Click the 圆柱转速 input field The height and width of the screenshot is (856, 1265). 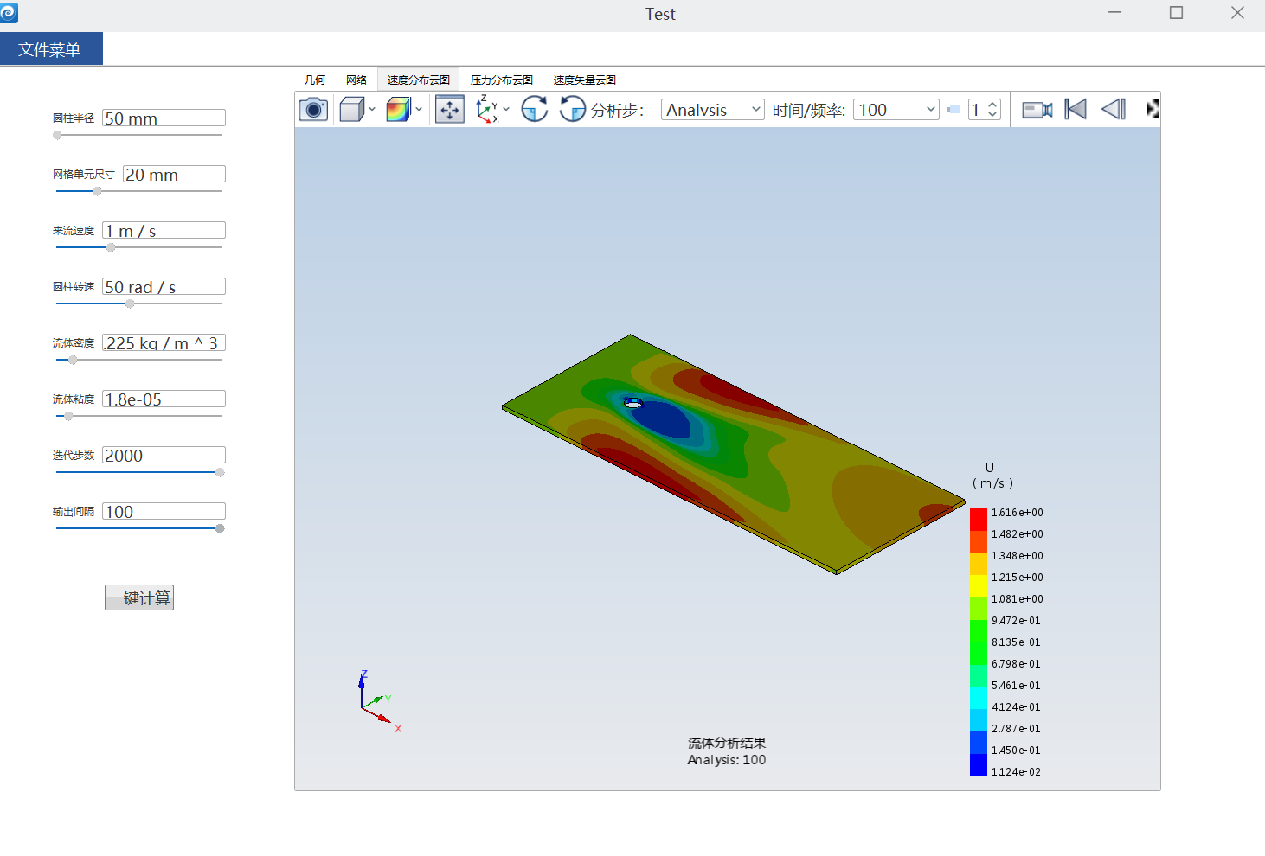tap(164, 287)
